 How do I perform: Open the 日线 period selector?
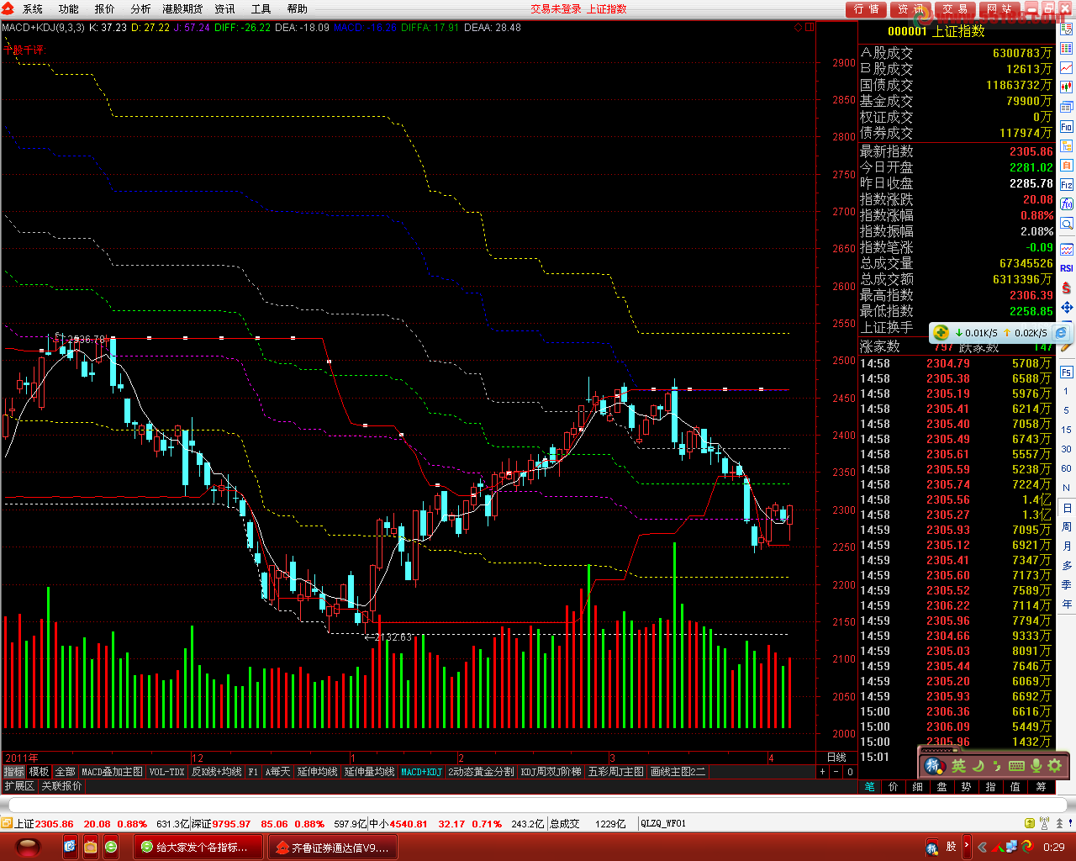tap(836, 758)
